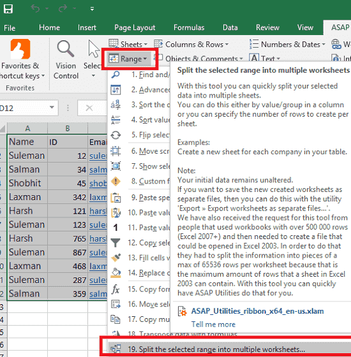Go to the Formulas tab
The image size is (351, 357).
coord(189,27)
